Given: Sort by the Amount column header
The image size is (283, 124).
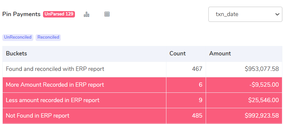Looking at the screenshot, I should pyautogui.click(x=220, y=53).
